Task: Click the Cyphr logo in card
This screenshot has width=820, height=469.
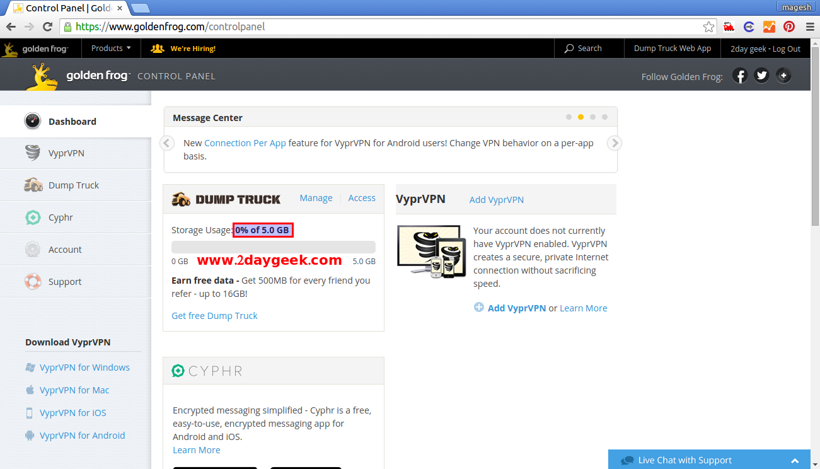Action: (x=207, y=371)
